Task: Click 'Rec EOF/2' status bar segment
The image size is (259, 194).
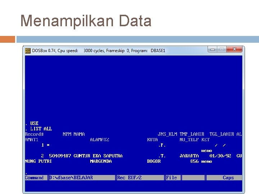Action: coord(129,178)
